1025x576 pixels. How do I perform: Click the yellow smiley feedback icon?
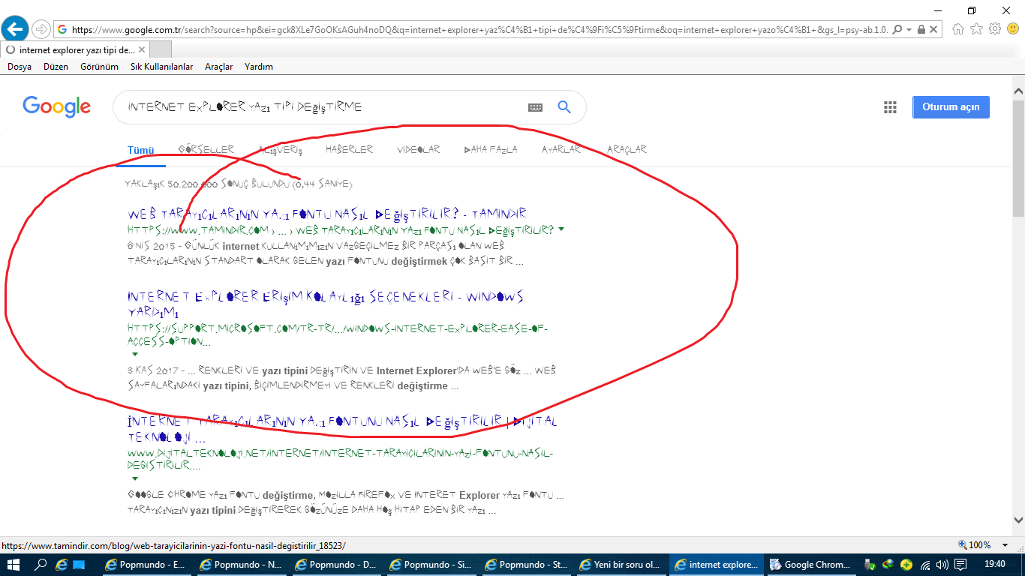[x=1013, y=29]
